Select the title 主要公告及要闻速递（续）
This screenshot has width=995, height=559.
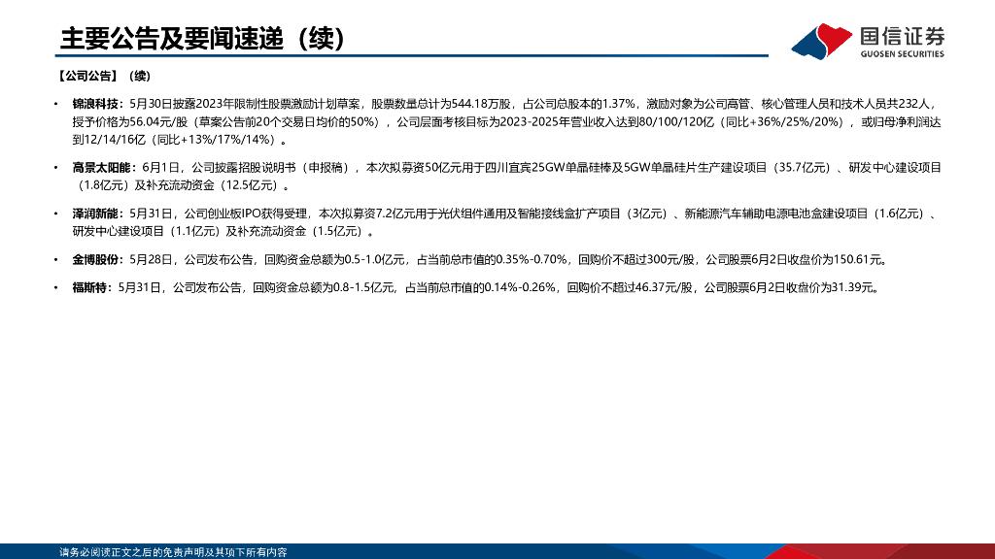click(x=202, y=39)
